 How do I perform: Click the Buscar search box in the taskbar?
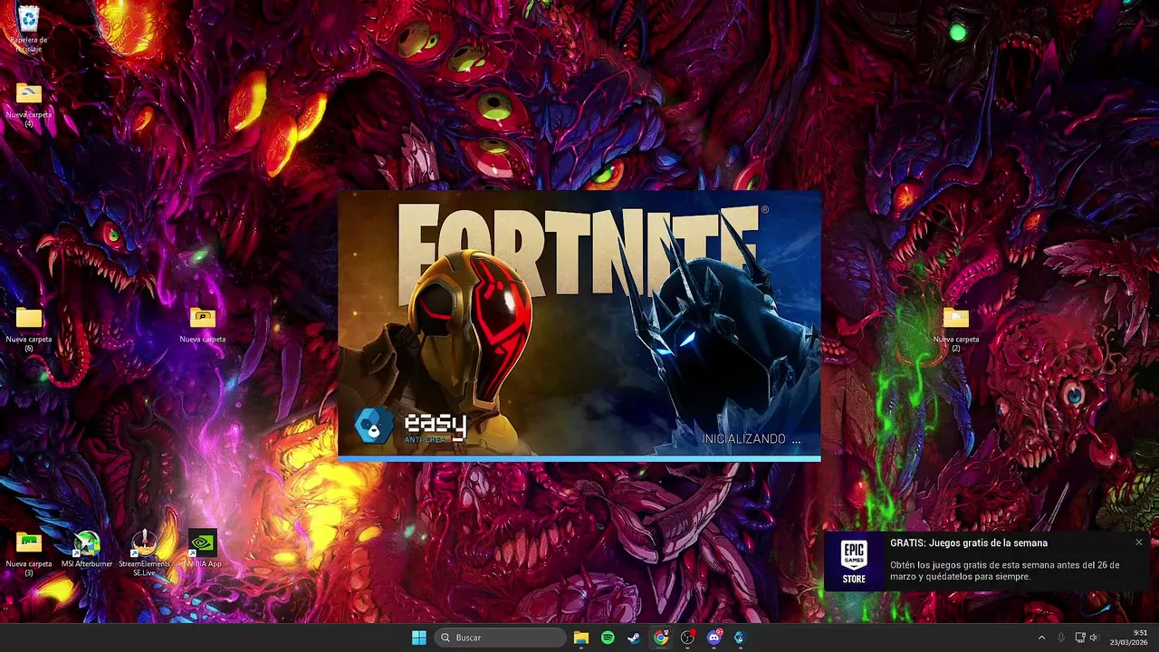click(501, 638)
